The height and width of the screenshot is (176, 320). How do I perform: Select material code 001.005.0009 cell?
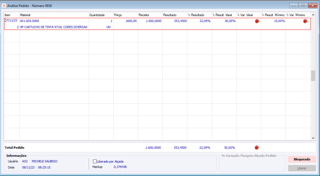click(30, 21)
